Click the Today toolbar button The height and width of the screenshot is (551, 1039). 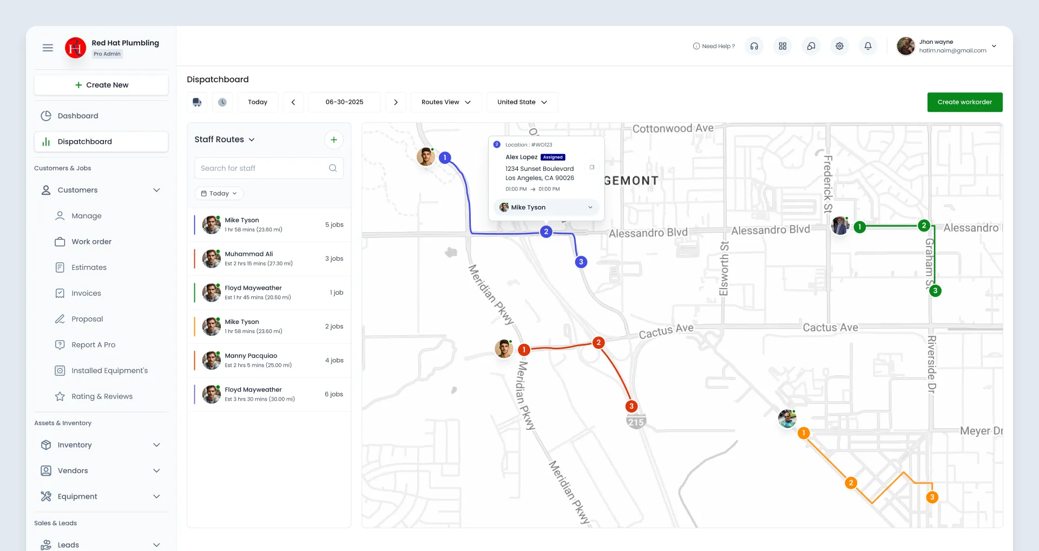click(x=258, y=102)
